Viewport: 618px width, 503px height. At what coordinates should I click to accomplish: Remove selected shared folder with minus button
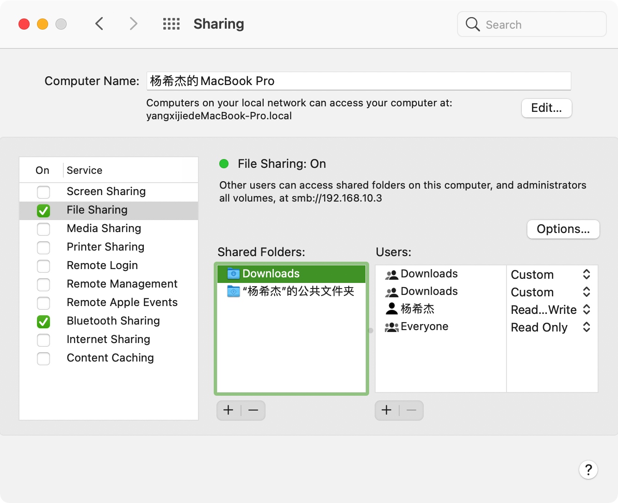click(x=253, y=410)
